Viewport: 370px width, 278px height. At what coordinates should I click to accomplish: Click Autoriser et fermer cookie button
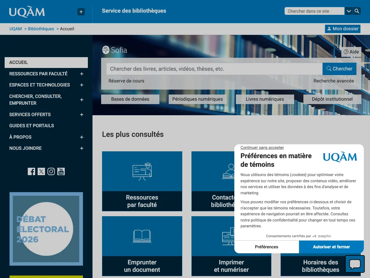331,247
